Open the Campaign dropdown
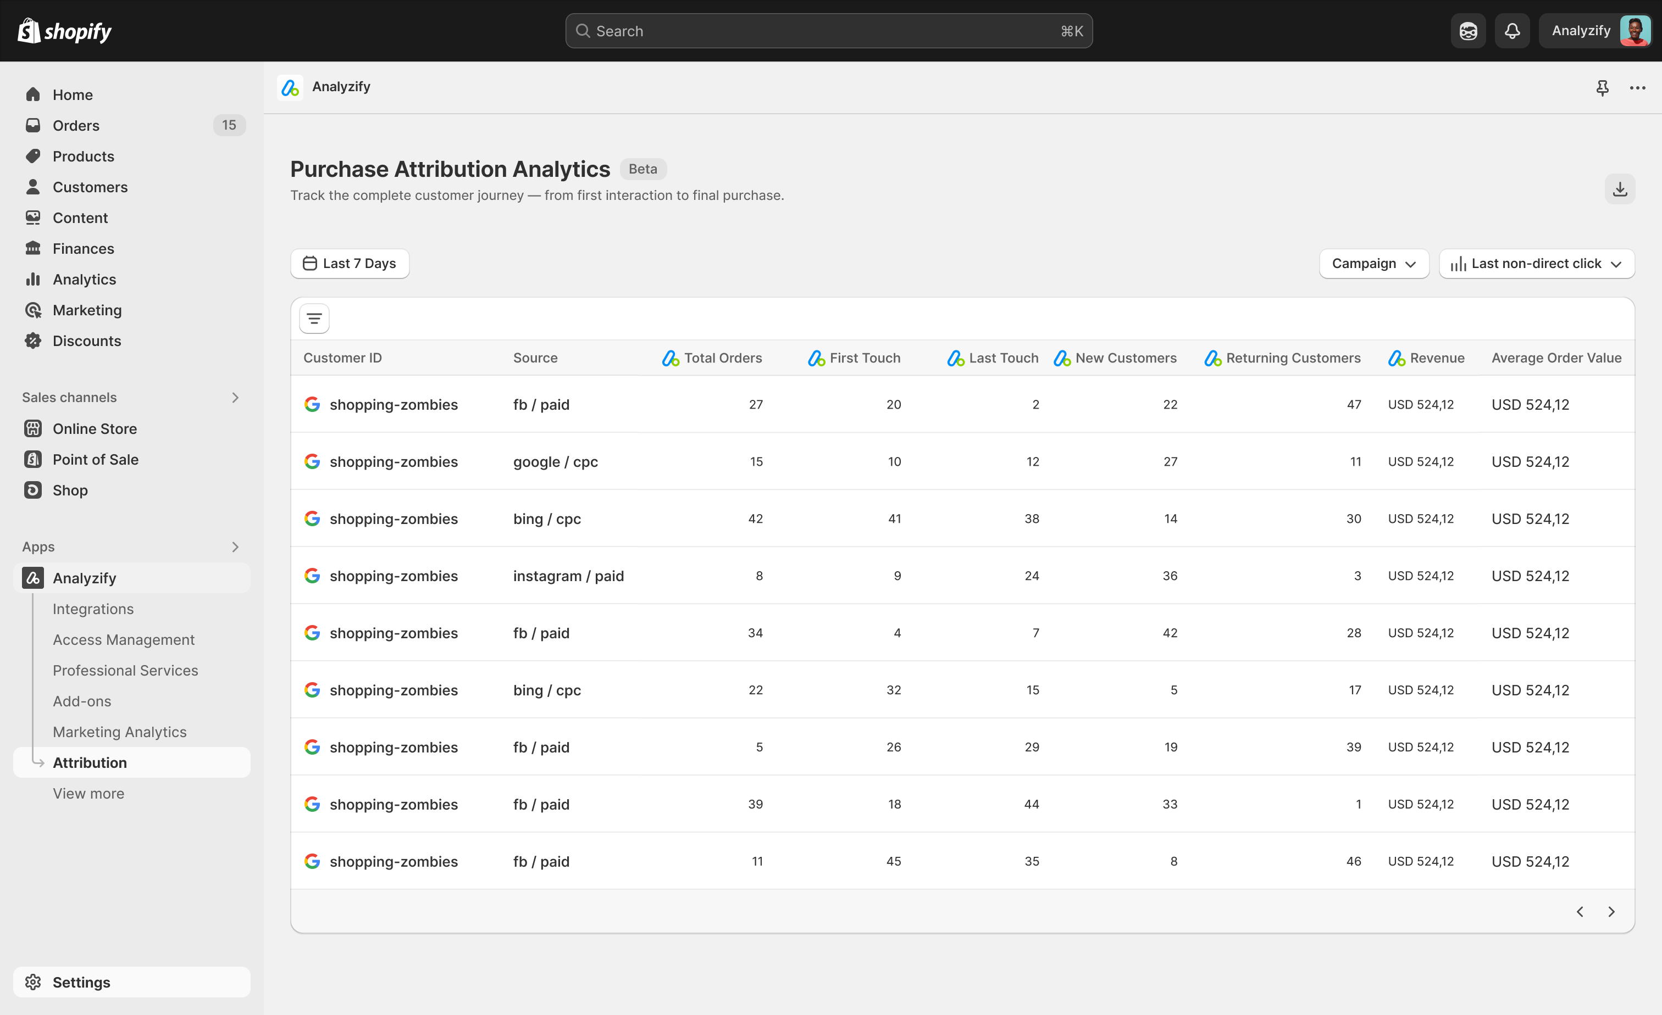Viewport: 1662px width, 1015px height. 1373,264
